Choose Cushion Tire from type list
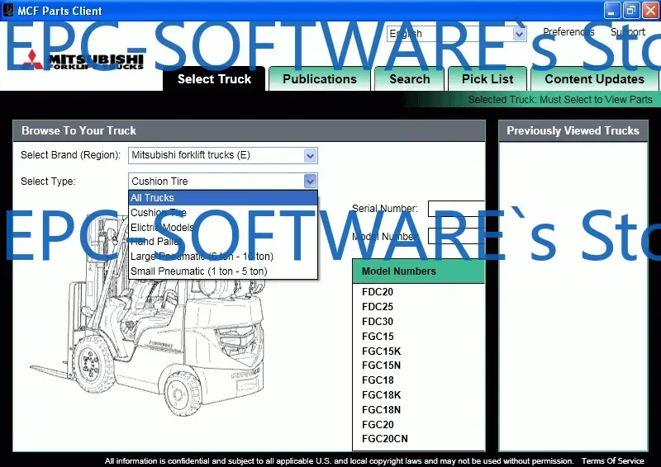Viewport: 661px width, 467px height. tap(223, 213)
